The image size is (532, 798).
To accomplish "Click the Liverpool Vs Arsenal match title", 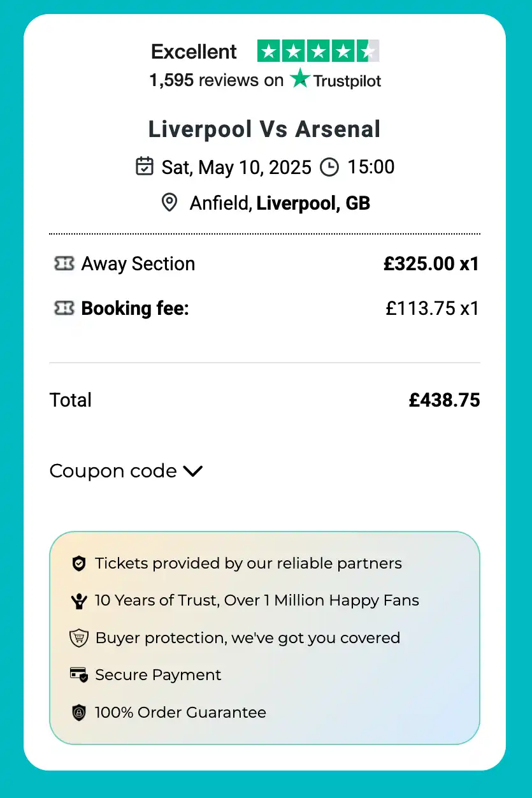I will point(265,129).
